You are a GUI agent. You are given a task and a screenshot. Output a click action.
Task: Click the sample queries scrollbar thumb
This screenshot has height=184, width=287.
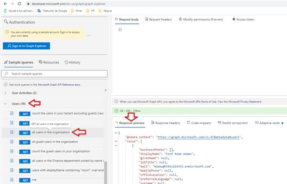[106, 173]
